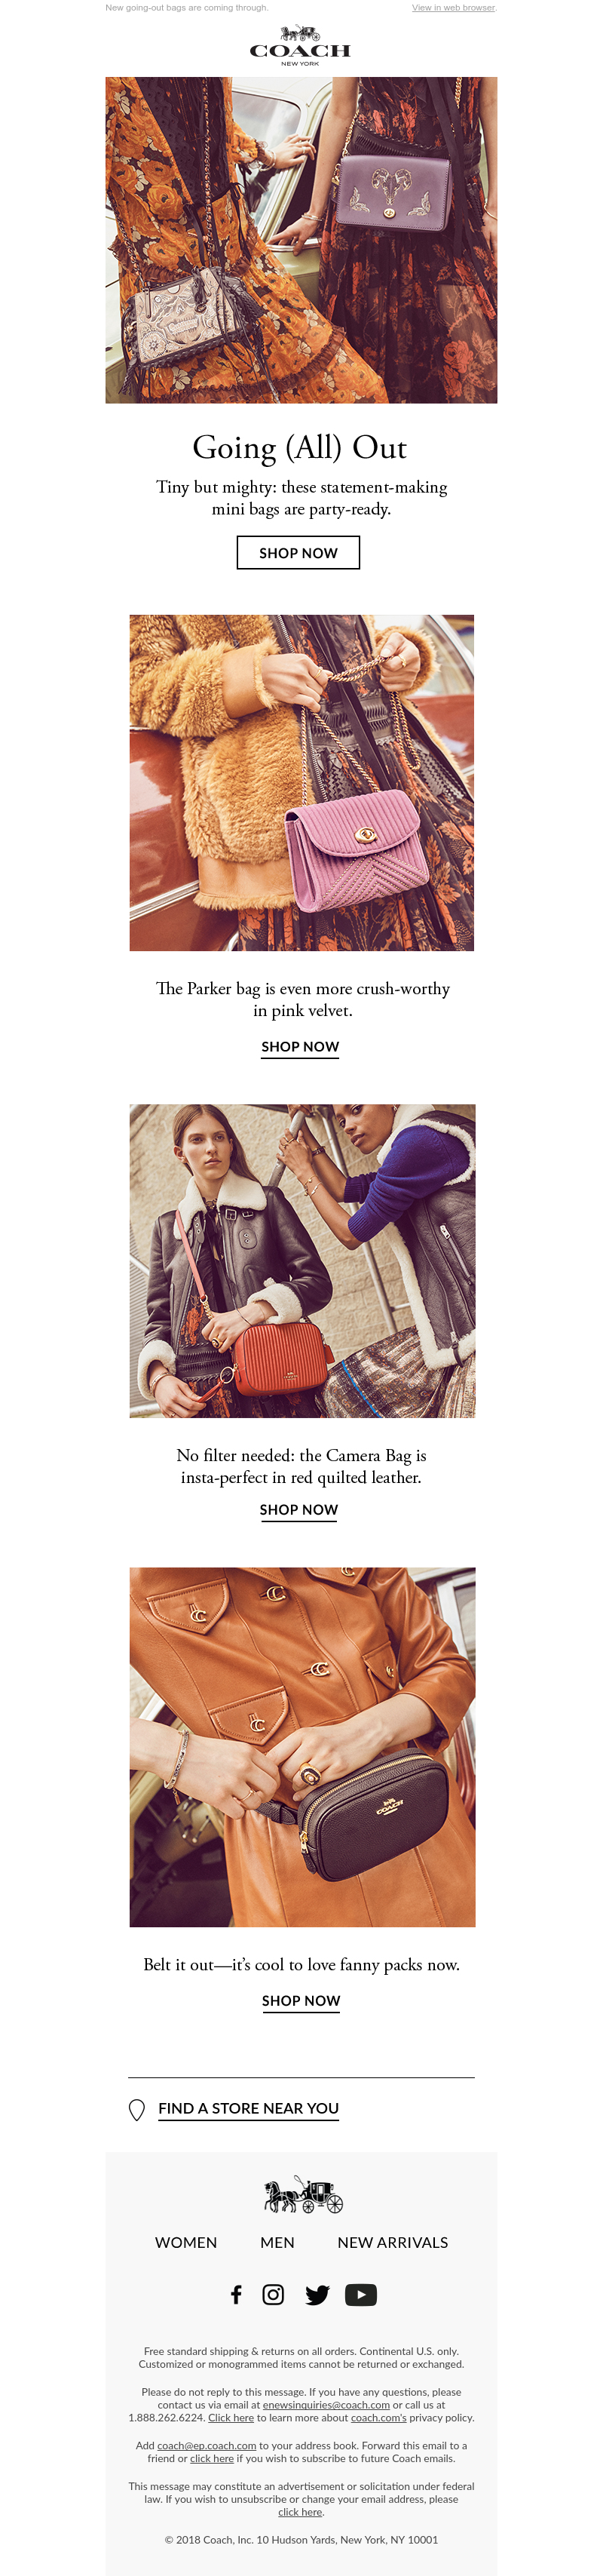603x2576 pixels.
Task: Select NEW ARRIVALS in the footer menu
Action: tap(392, 2242)
